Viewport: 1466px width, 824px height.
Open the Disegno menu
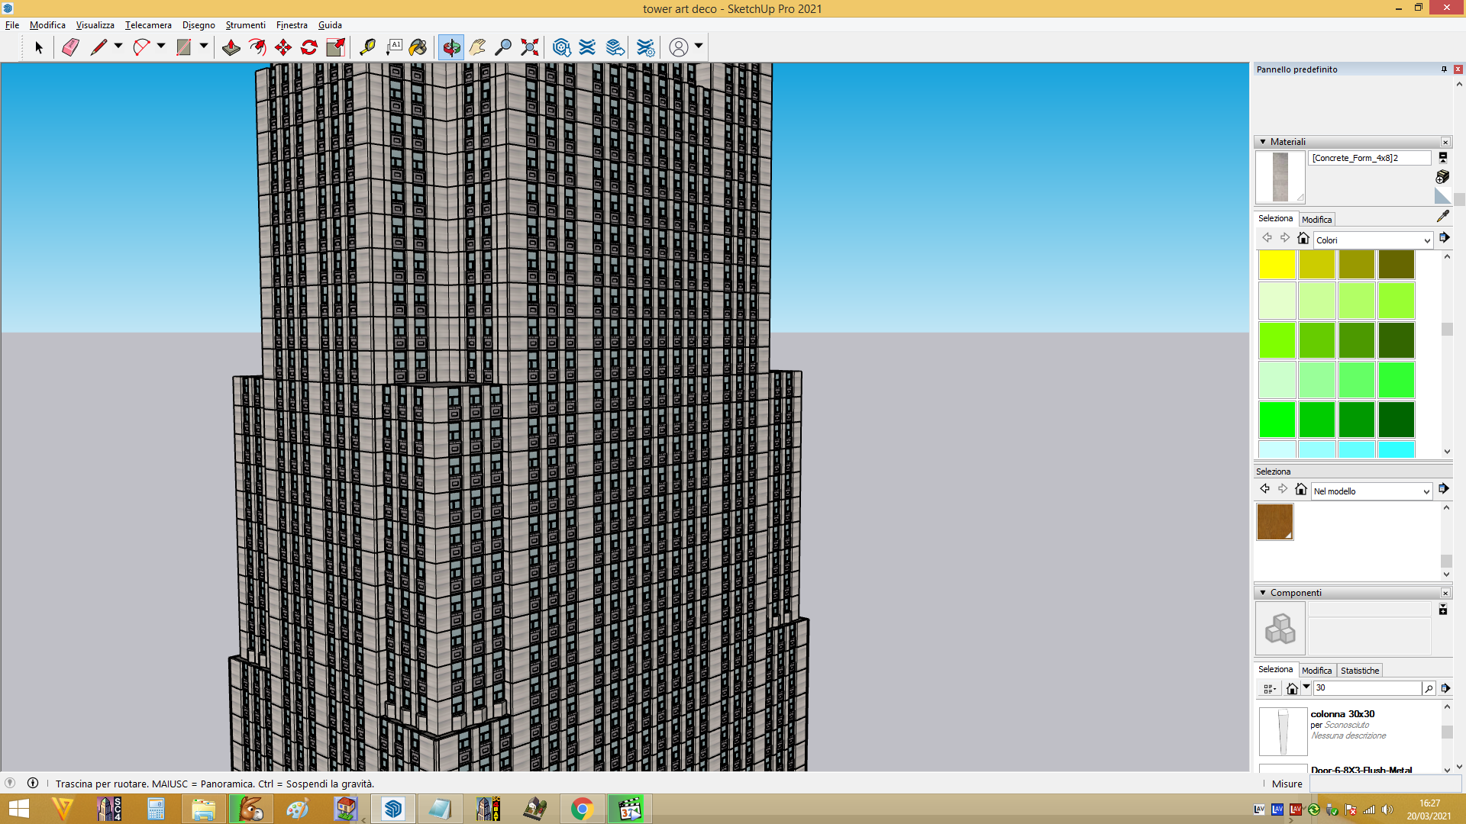[x=199, y=25]
